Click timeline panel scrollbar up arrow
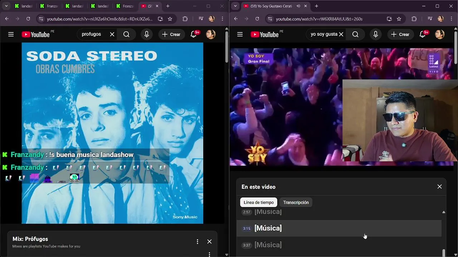 444,212
